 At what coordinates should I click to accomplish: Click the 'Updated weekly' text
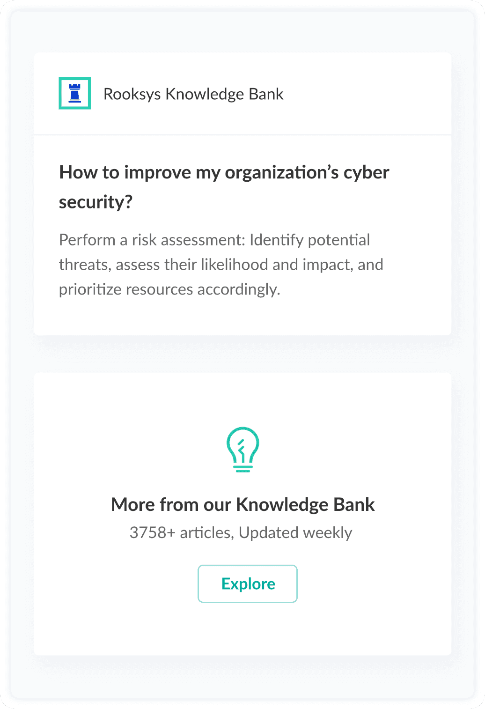tap(295, 533)
